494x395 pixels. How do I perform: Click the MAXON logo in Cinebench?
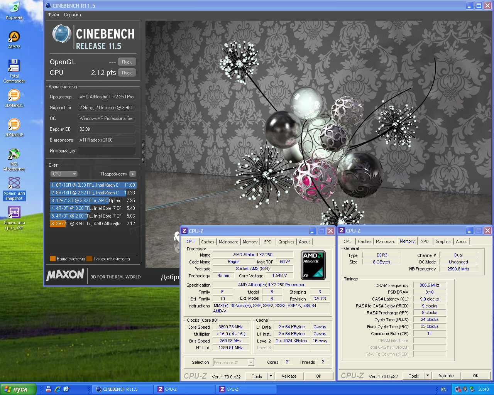65,275
